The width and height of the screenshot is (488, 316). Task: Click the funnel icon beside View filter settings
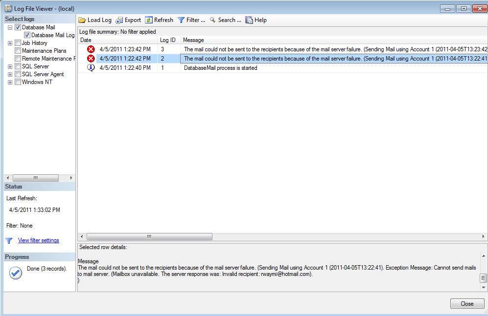9,241
